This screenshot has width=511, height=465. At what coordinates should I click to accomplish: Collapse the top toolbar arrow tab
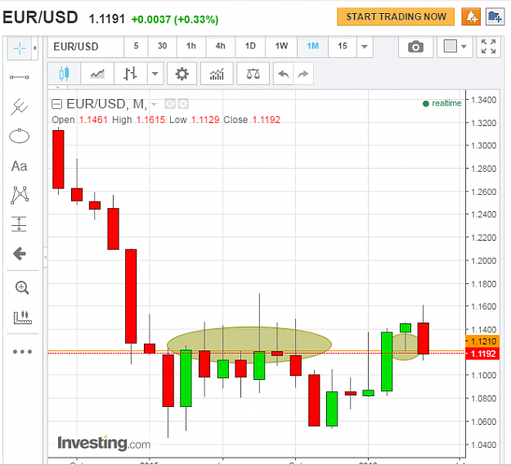(58, 88)
